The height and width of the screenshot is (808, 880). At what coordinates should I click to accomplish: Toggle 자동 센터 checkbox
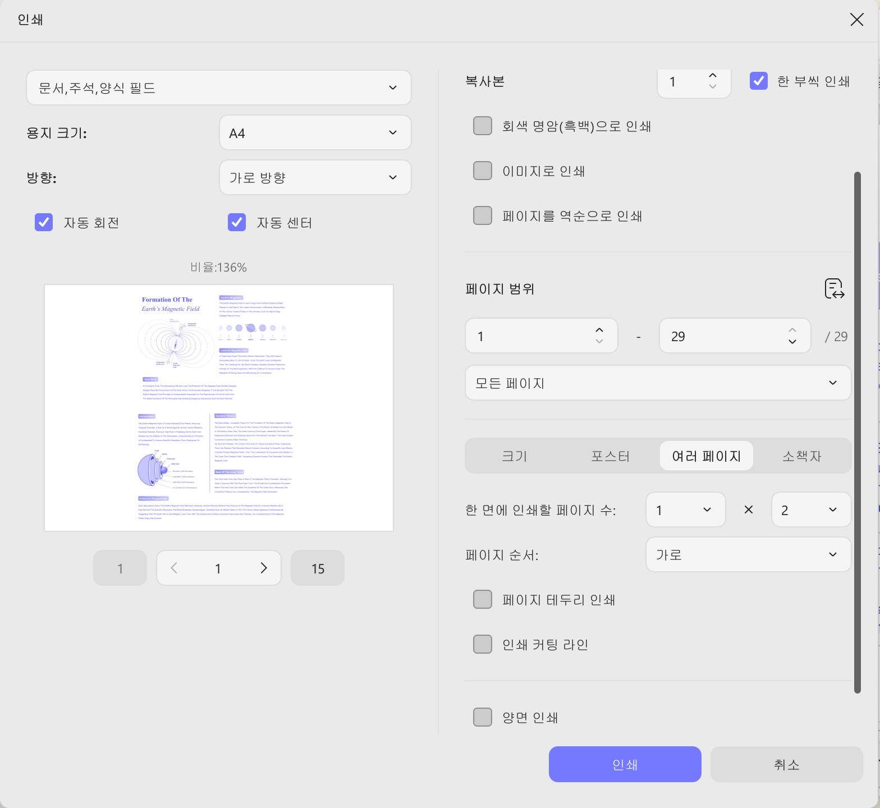tap(237, 222)
